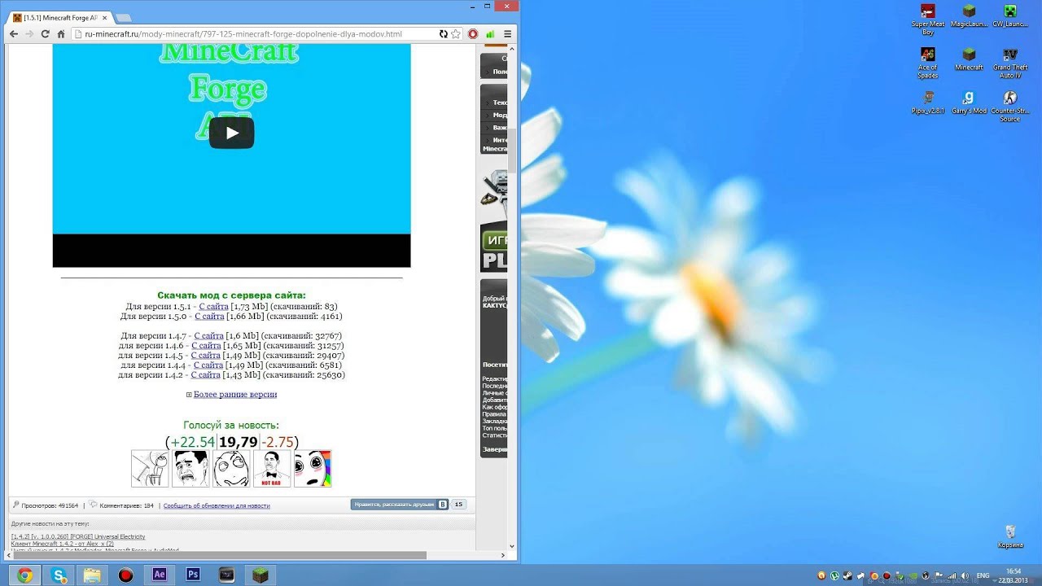This screenshot has height=586, width=1042.
Task: Vote with the NOT BAD Obama face
Action: click(272, 468)
